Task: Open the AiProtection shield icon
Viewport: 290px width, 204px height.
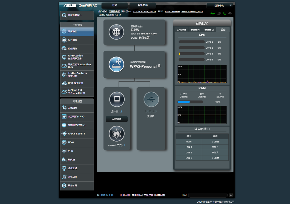Action: pyautogui.click(x=64, y=57)
